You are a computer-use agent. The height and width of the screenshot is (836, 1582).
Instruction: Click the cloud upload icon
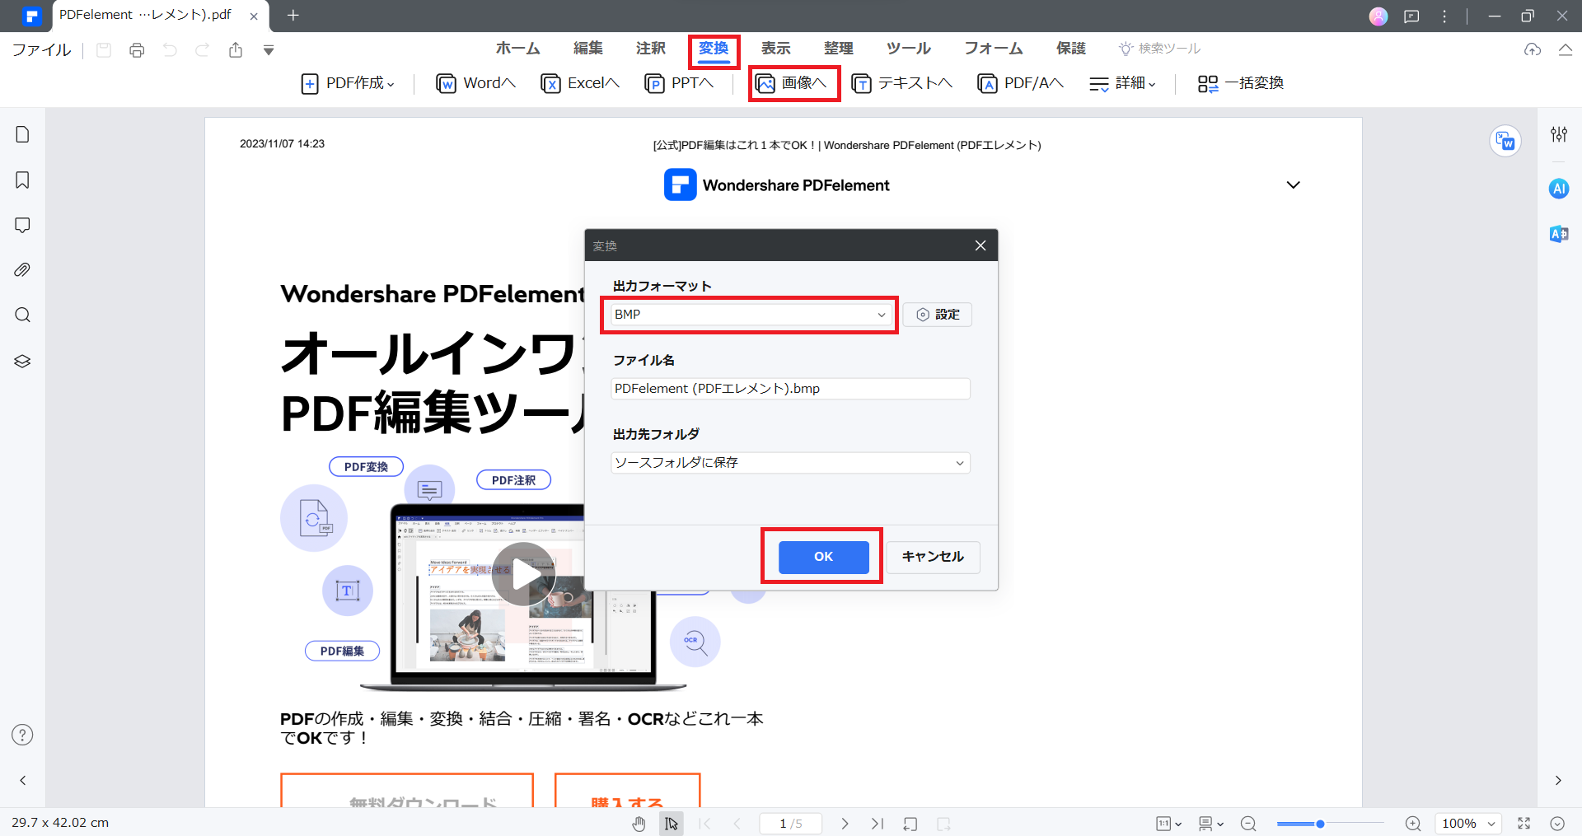pyautogui.click(x=1533, y=49)
